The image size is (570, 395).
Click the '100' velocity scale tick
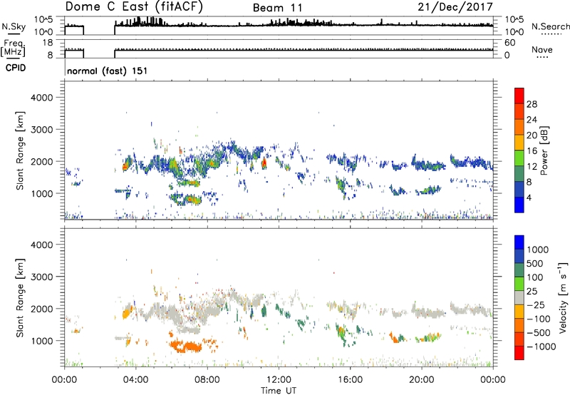[535, 277]
